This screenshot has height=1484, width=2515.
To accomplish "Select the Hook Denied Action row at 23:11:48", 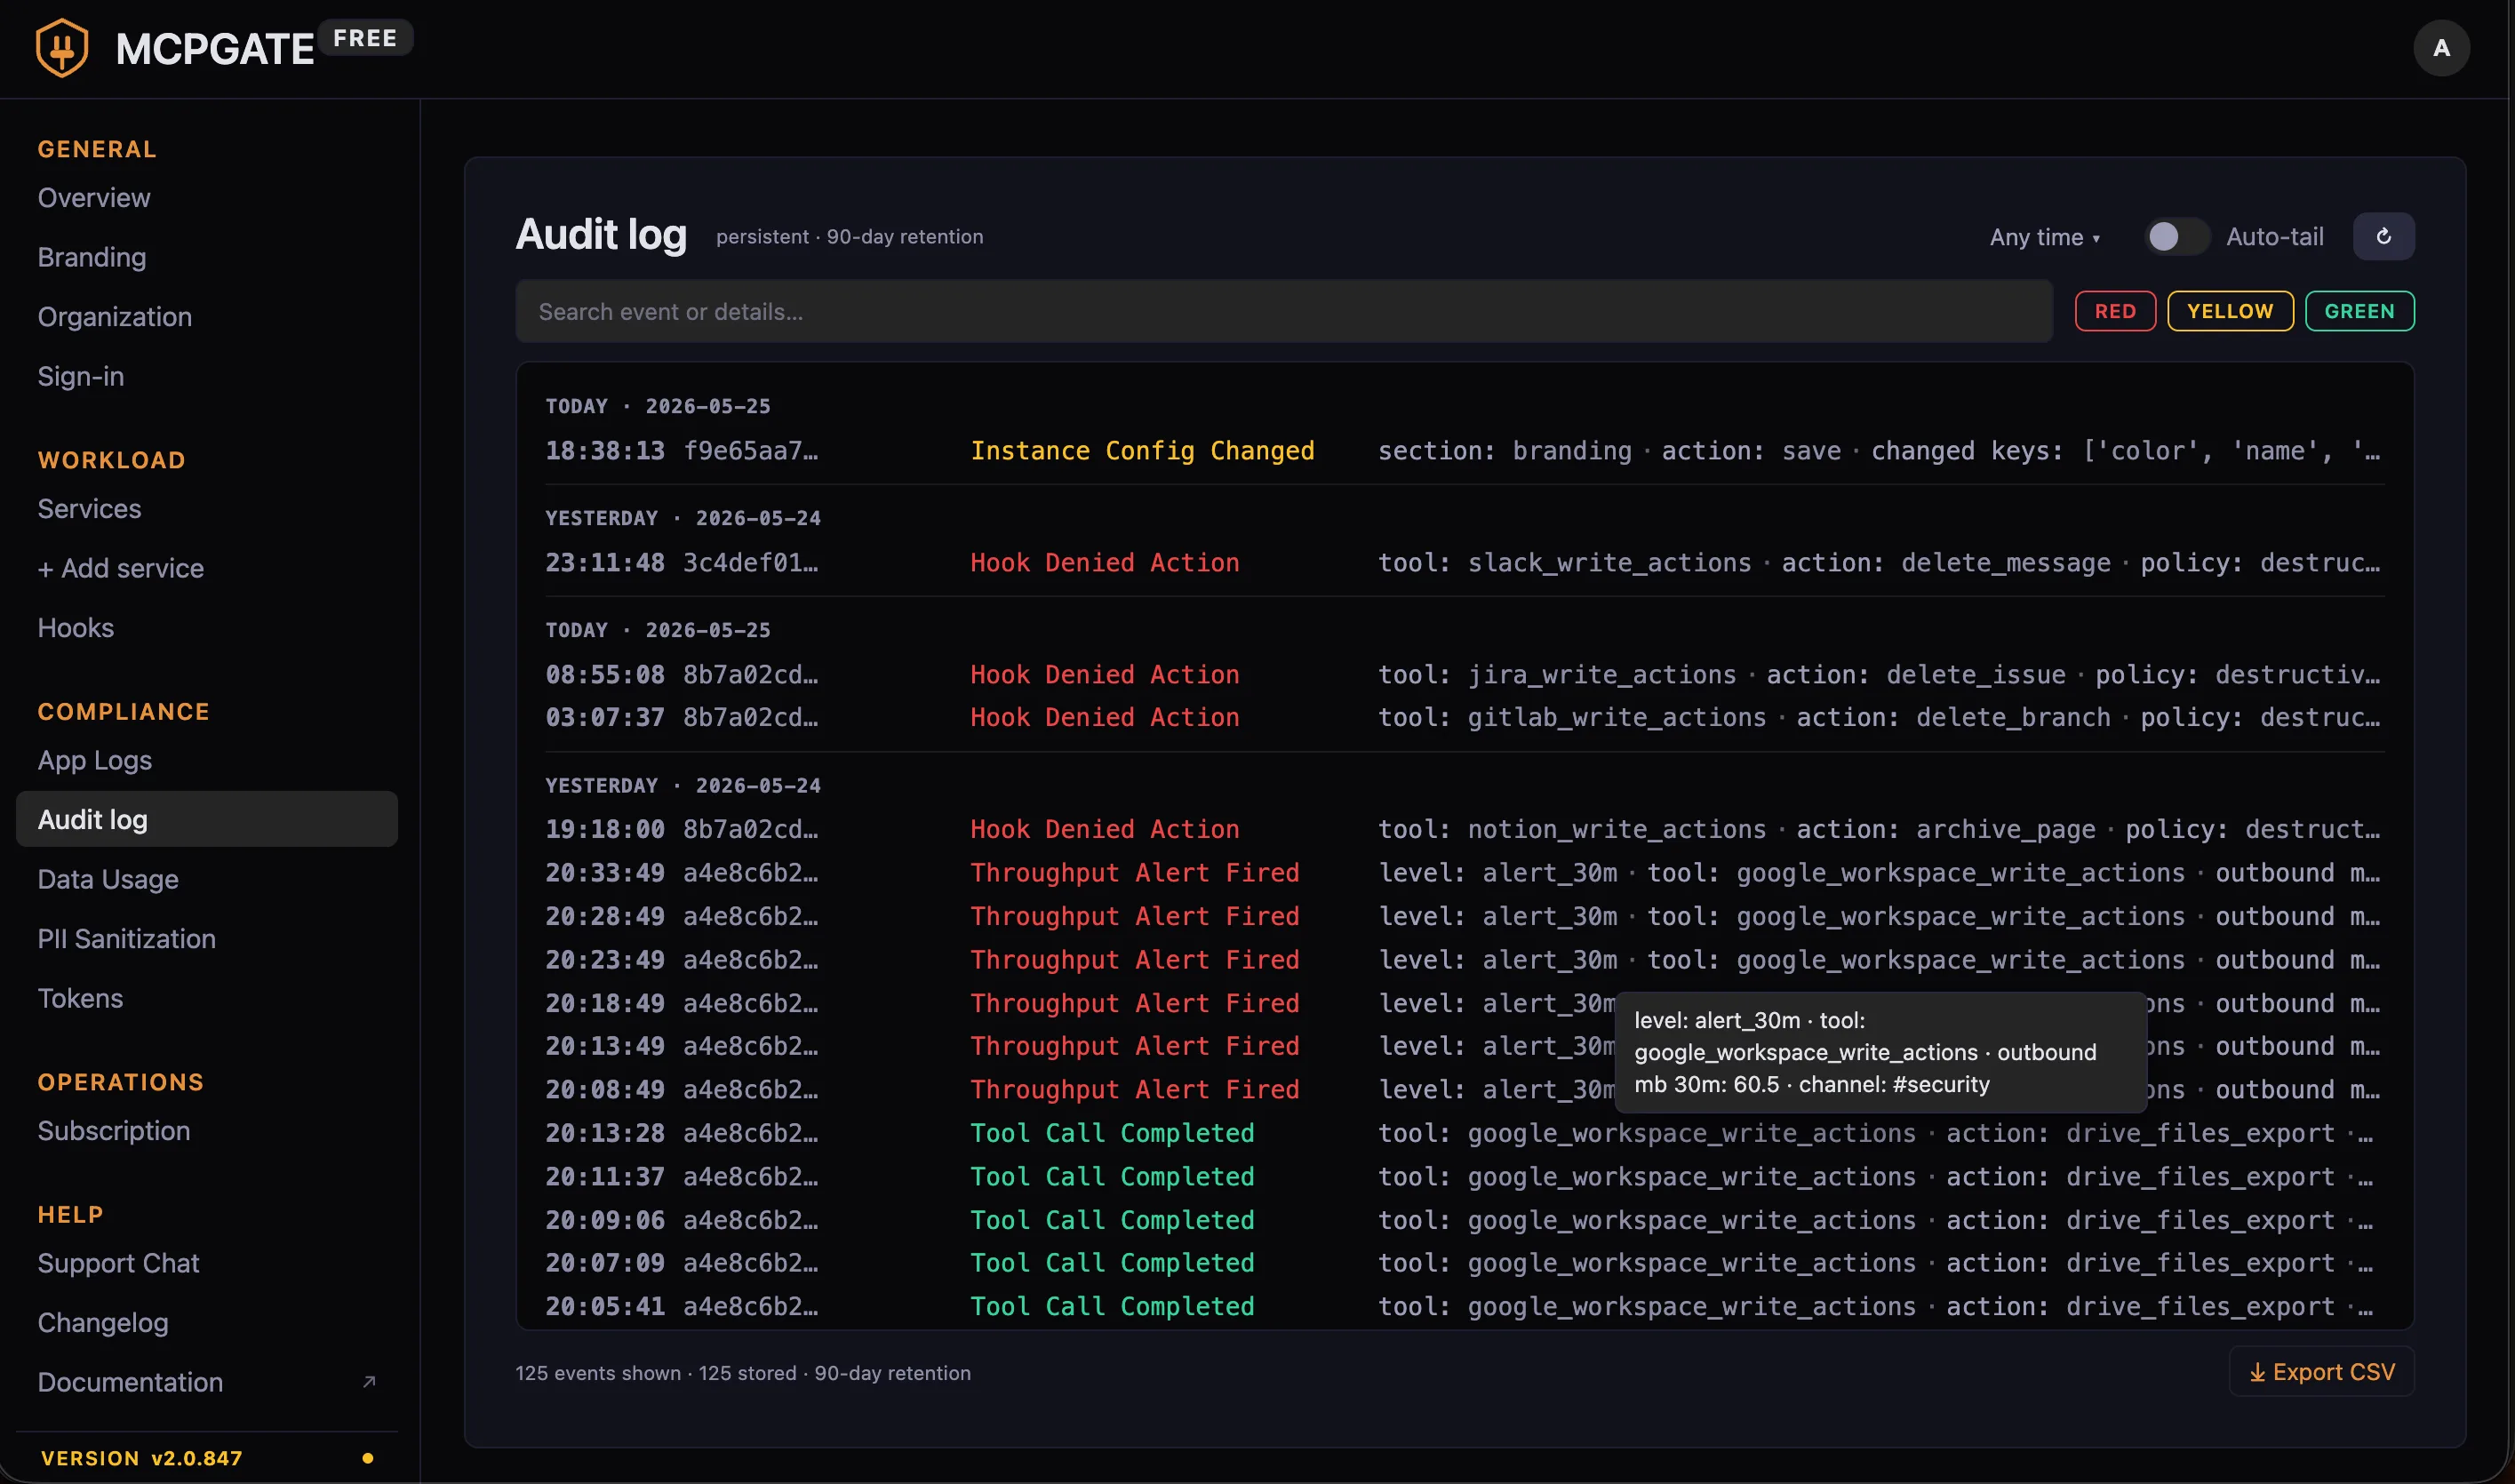I will click(1464, 563).
